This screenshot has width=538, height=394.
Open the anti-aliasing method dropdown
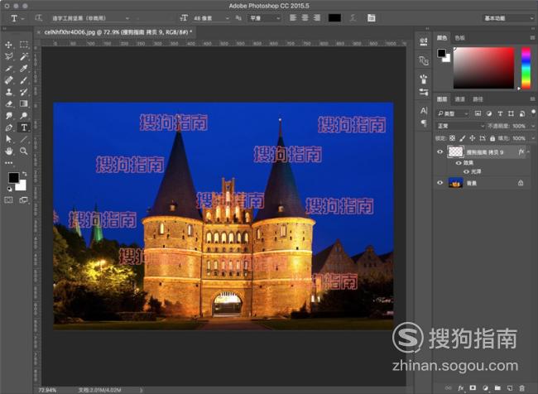click(x=264, y=18)
